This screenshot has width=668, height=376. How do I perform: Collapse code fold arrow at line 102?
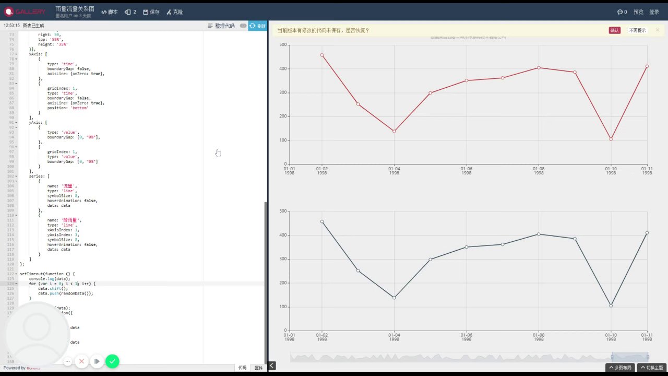[16, 177]
